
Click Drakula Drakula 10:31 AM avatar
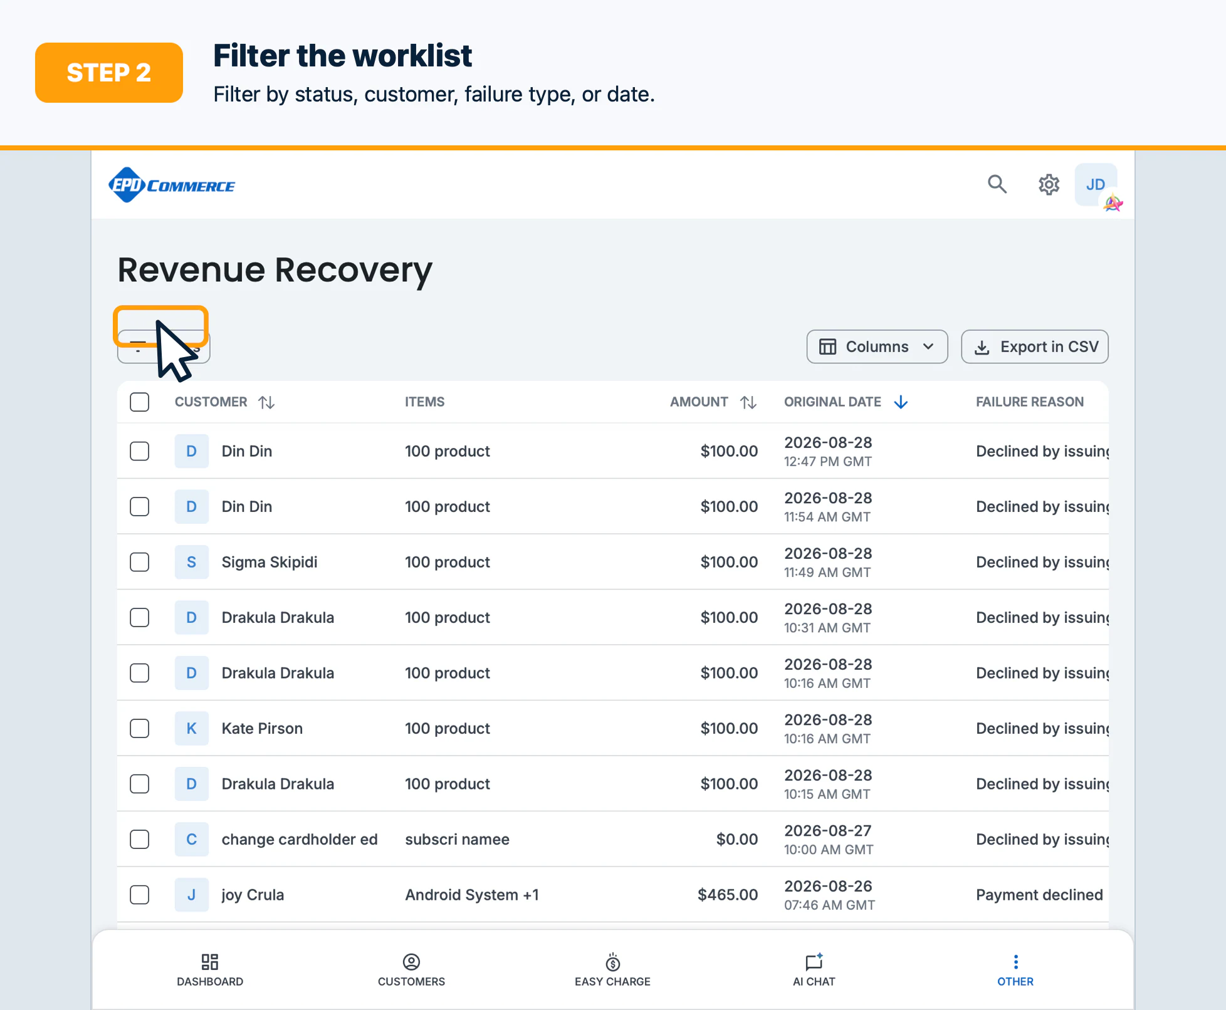pos(192,618)
